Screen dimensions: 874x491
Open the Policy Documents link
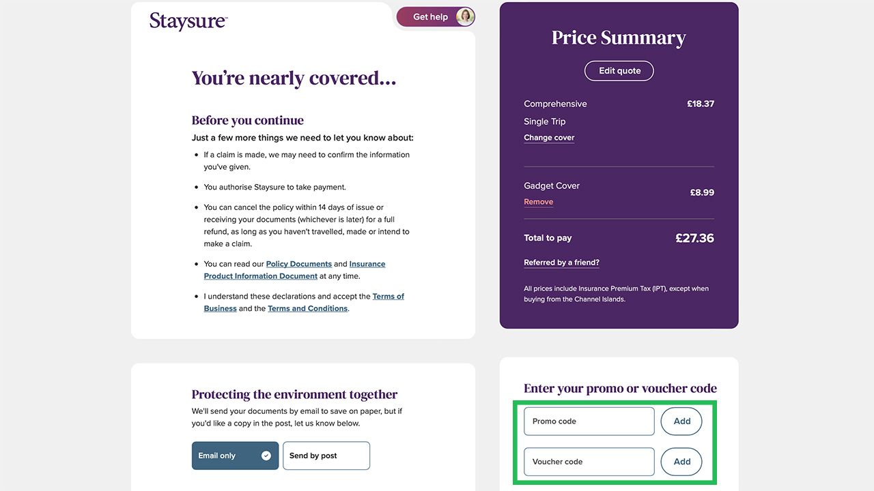pos(298,264)
